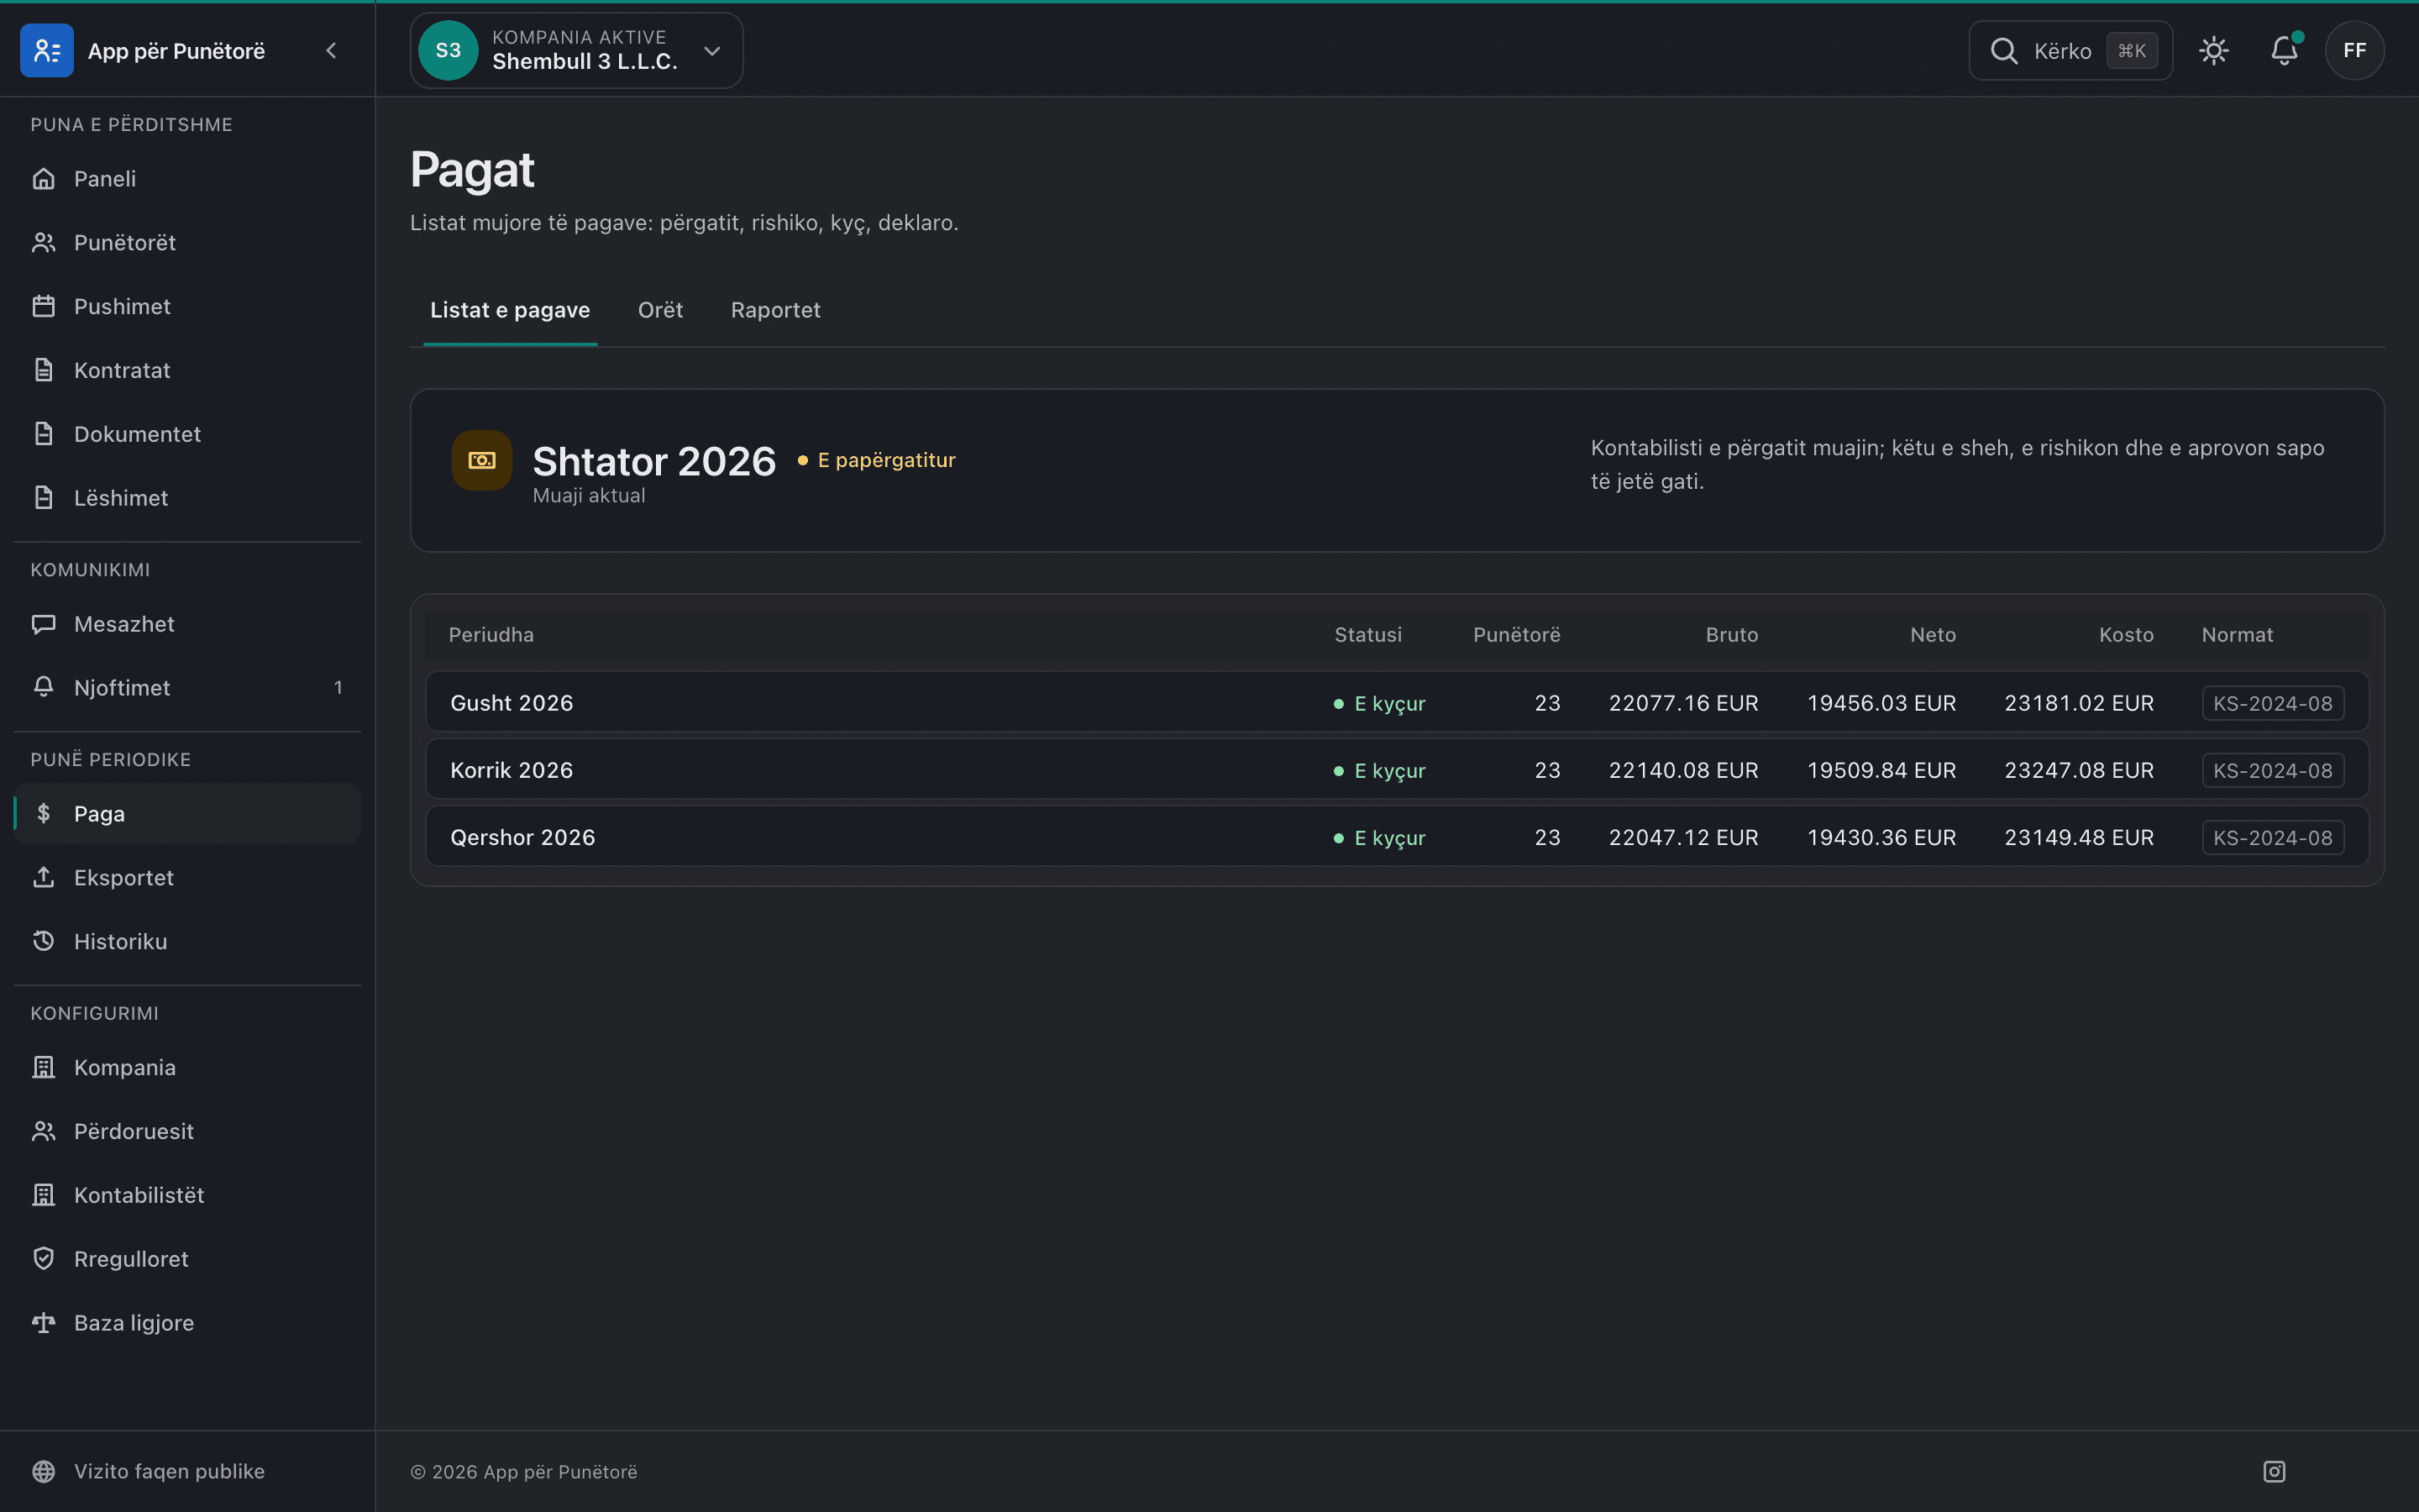Collapse the sidebar with the chevron
The image size is (2419, 1512).
click(331, 51)
